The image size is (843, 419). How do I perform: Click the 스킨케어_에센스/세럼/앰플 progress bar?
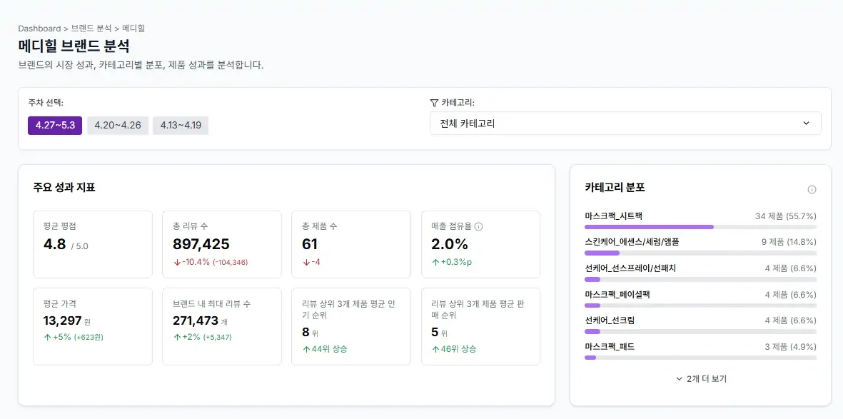pos(700,253)
